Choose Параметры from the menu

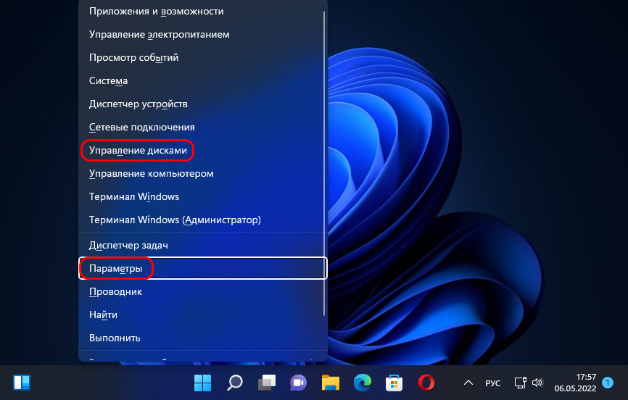116,268
